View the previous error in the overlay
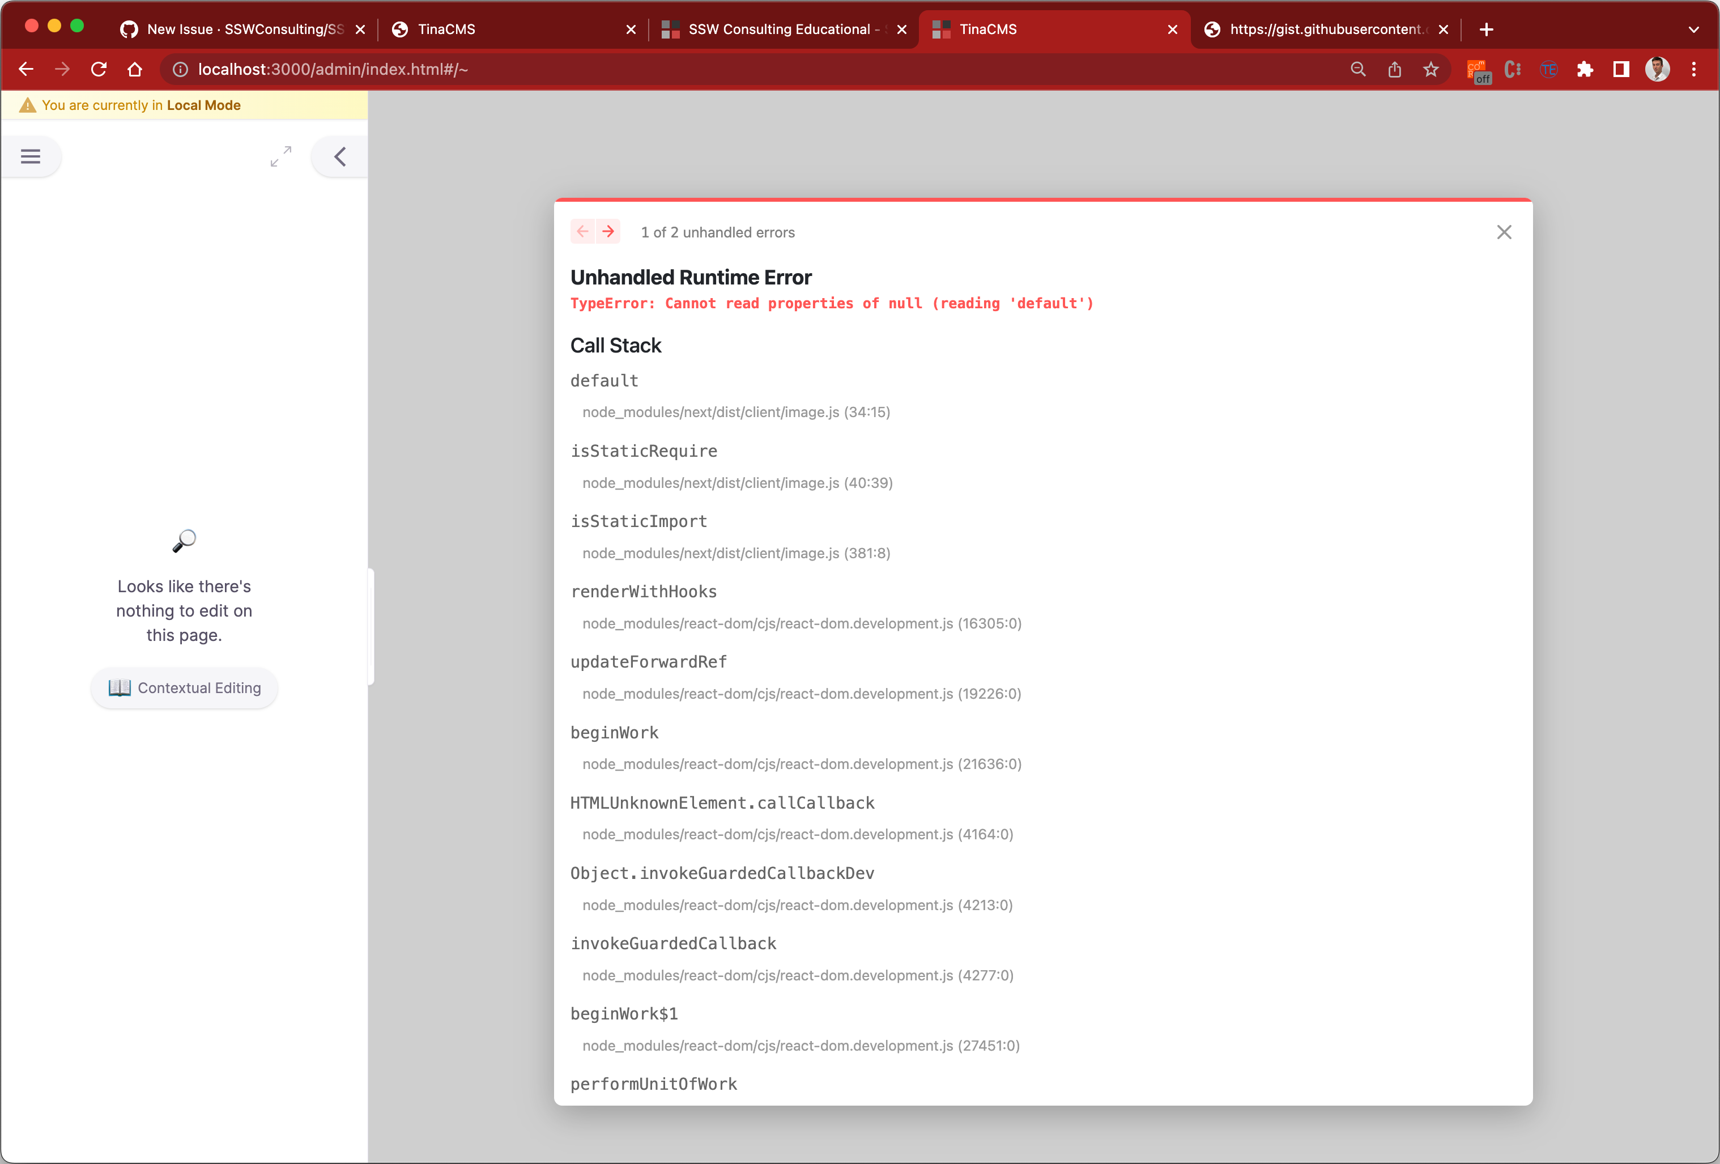This screenshot has height=1164, width=1720. point(582,232)
